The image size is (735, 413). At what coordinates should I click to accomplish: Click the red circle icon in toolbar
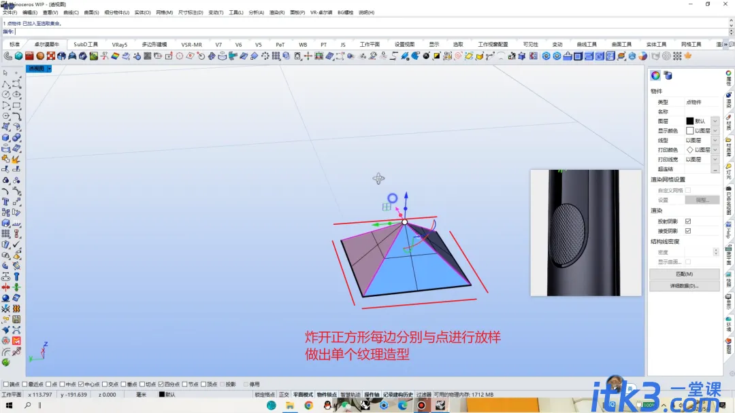coord(180,56)
